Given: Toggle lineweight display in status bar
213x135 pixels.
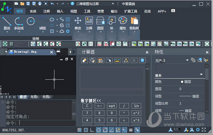Looking at the screenshot, I should coord(131,130).
